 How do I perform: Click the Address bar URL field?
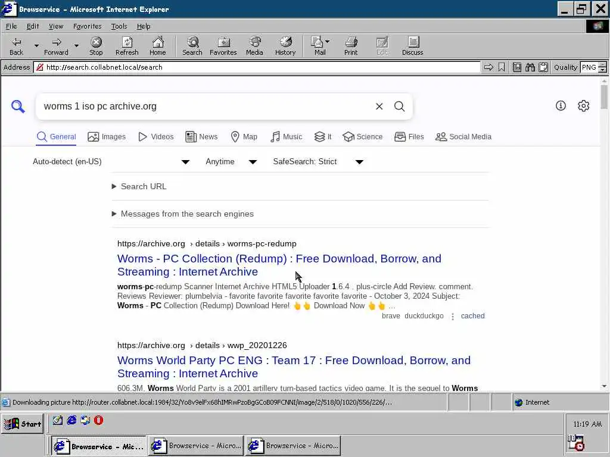point(257,67)
